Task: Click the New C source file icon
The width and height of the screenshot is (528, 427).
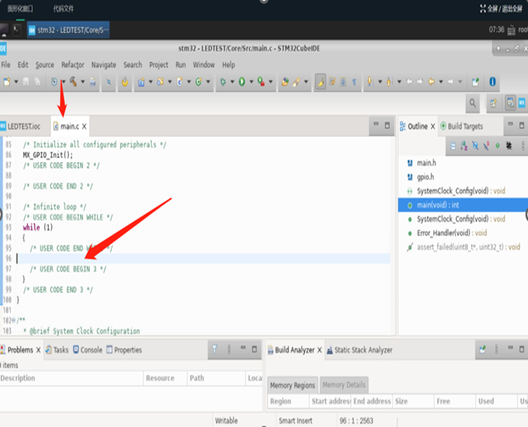Action: [x=179, y=81]
